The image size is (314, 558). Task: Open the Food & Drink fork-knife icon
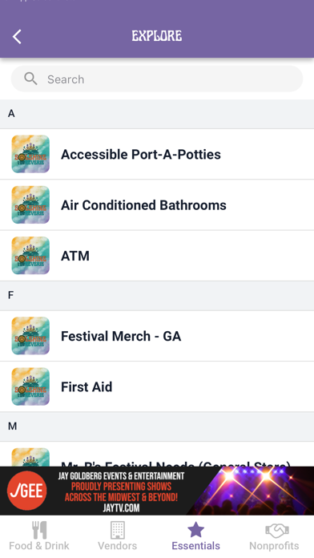pos(39,530)
